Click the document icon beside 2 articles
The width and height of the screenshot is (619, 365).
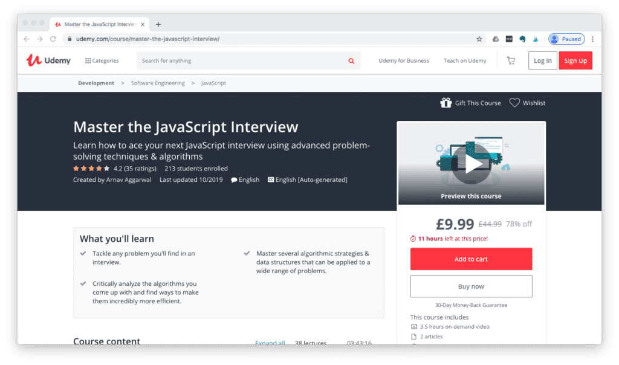[413, 337]
